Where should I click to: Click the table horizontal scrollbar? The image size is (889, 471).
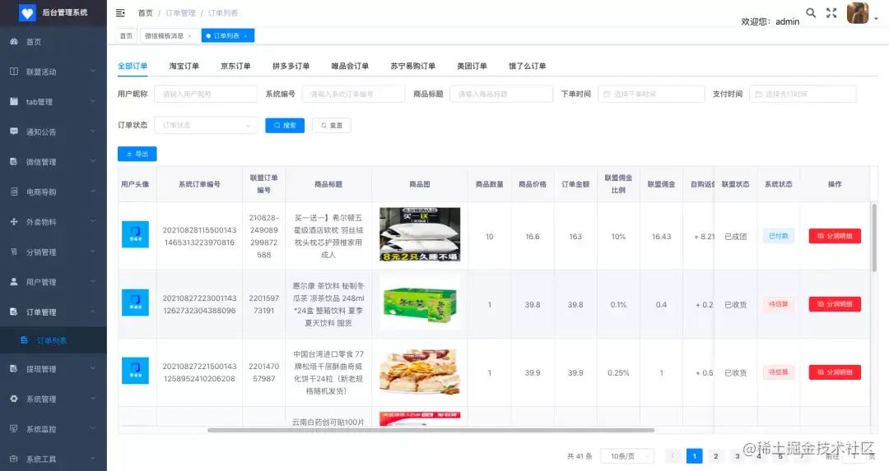point(431,430)
